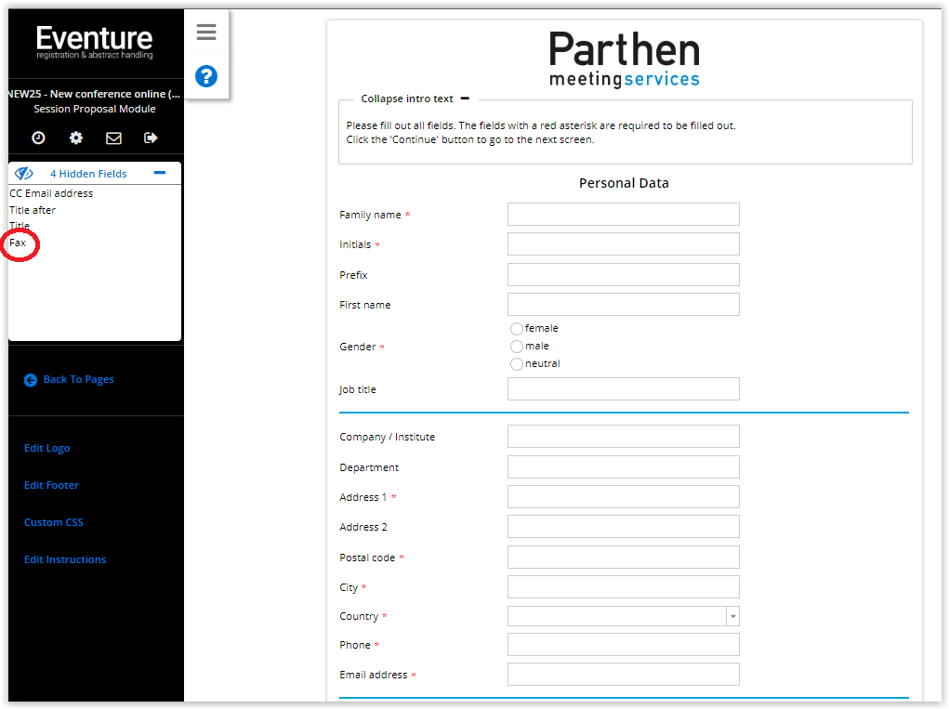Click the logout exit icon
This screenshot has width=949, height=709.
tap(151, 138)
